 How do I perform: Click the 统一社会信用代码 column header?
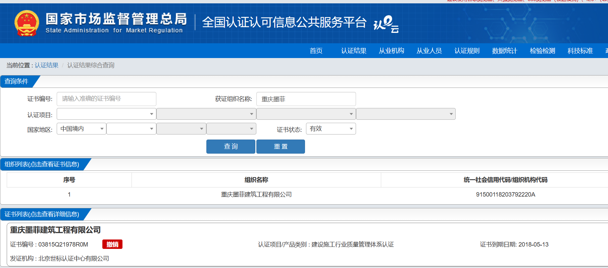click(x=505, y=180)
